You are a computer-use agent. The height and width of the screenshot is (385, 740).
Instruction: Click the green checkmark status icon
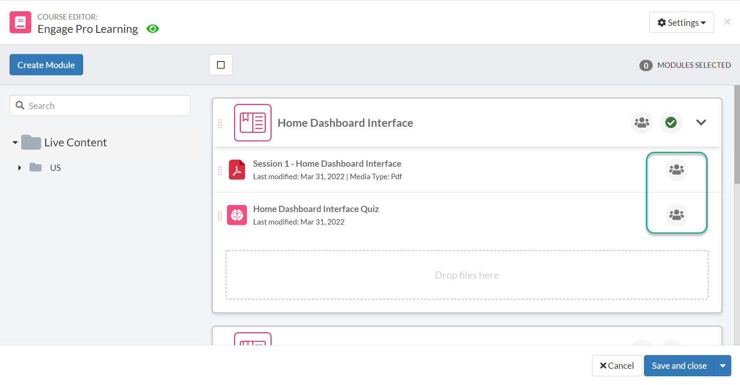pyautogui.click(x=671, y=123)
